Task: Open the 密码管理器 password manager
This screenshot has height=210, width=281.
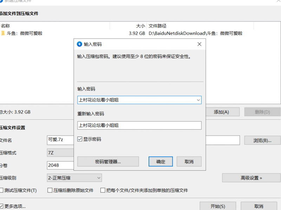Action: click(x=107, y=162)
